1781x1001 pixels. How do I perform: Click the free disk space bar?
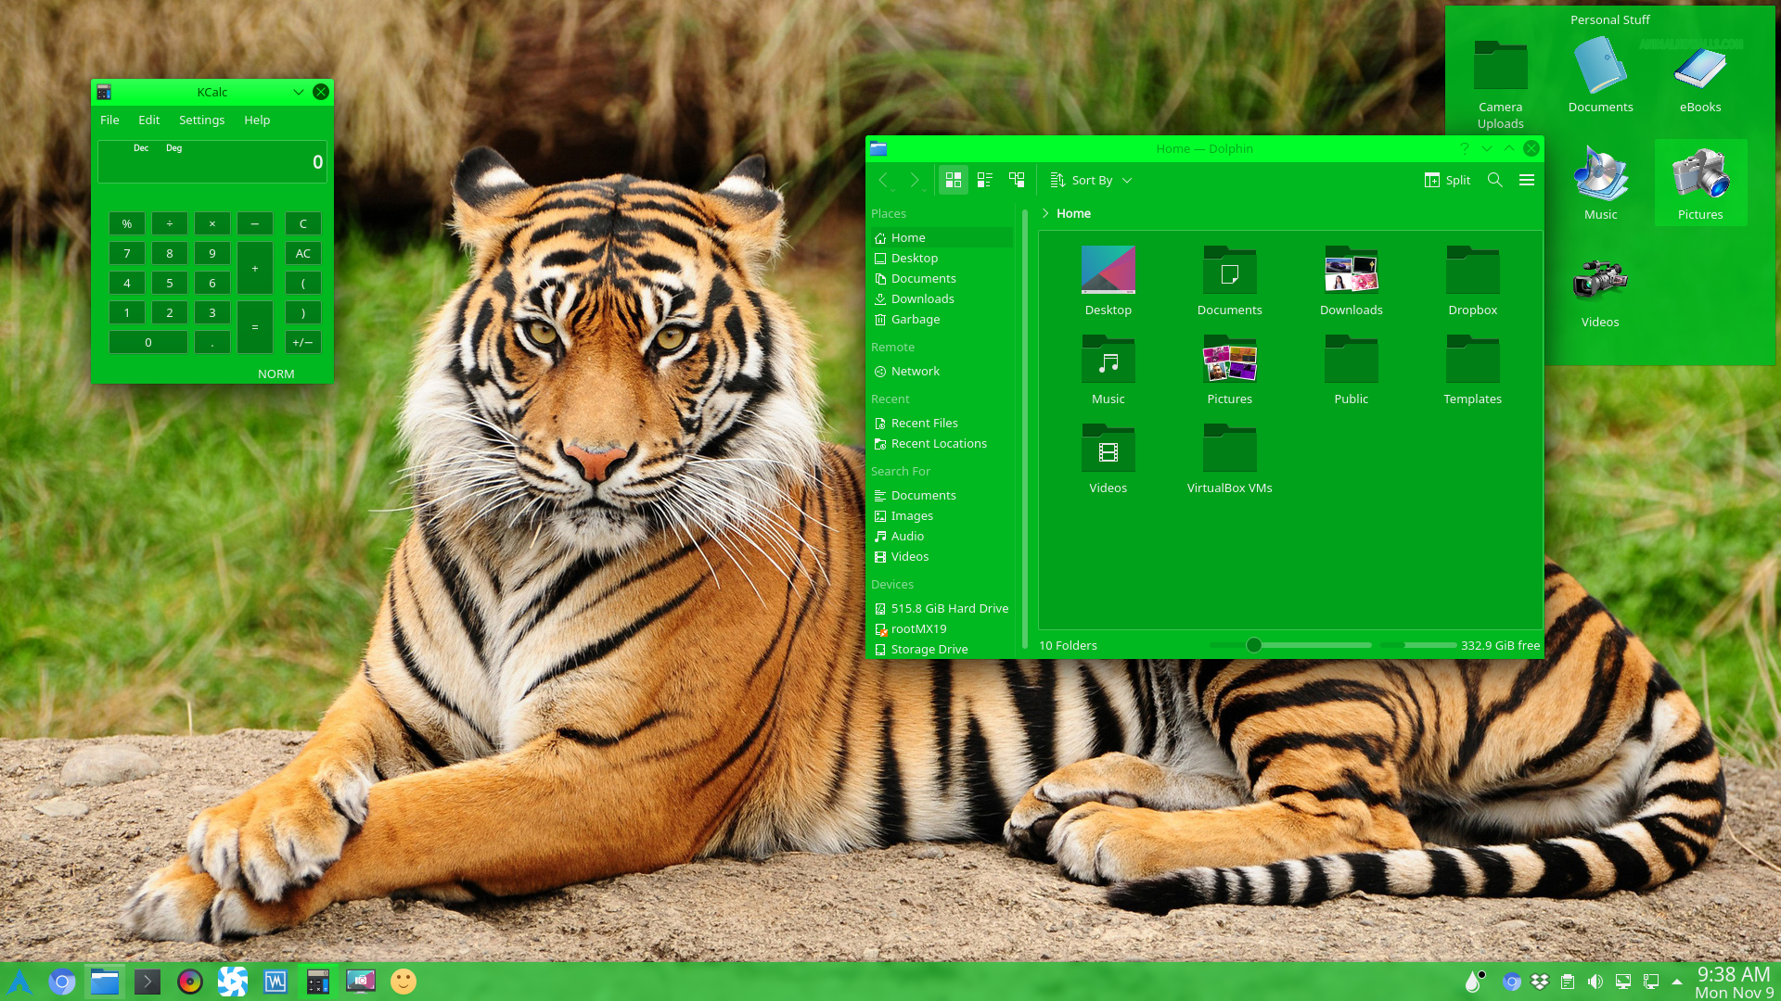point(1418,645)
